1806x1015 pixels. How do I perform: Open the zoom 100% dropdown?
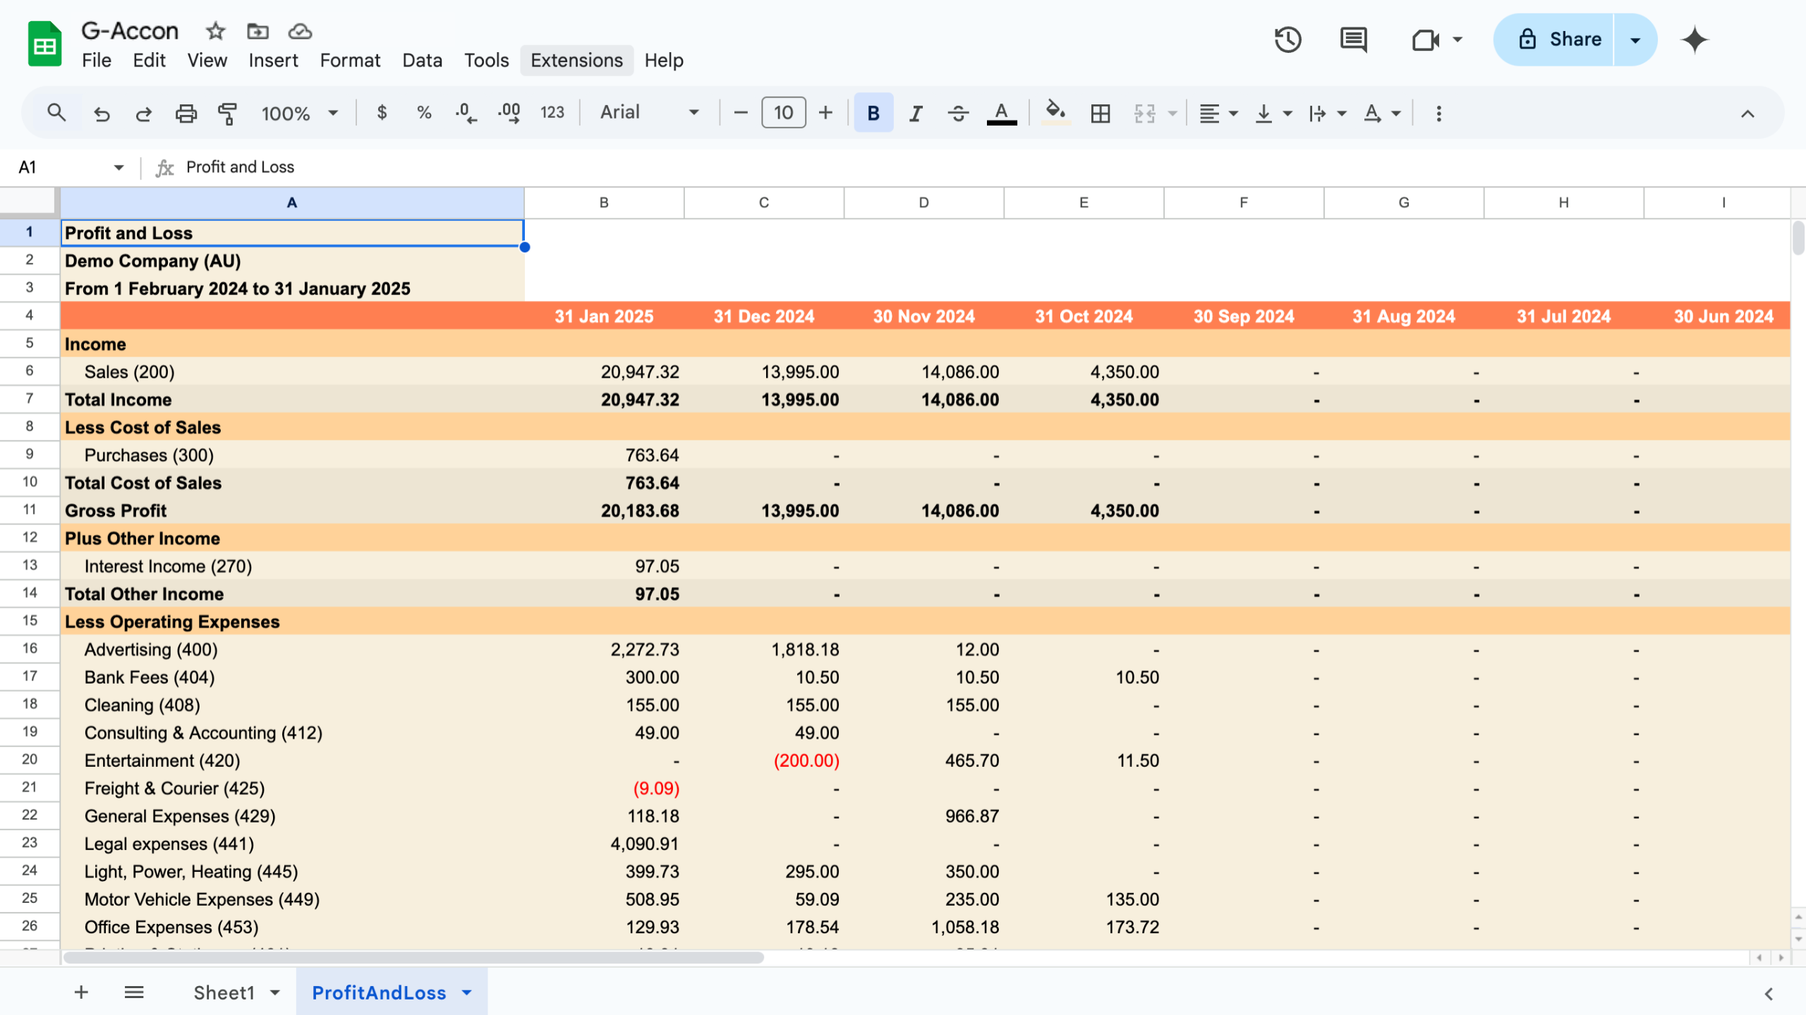(300, 113)
